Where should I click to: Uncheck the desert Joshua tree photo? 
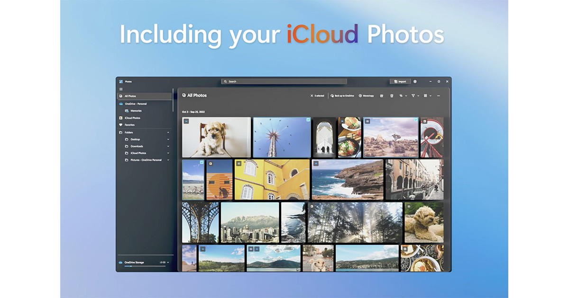[415, 120]
